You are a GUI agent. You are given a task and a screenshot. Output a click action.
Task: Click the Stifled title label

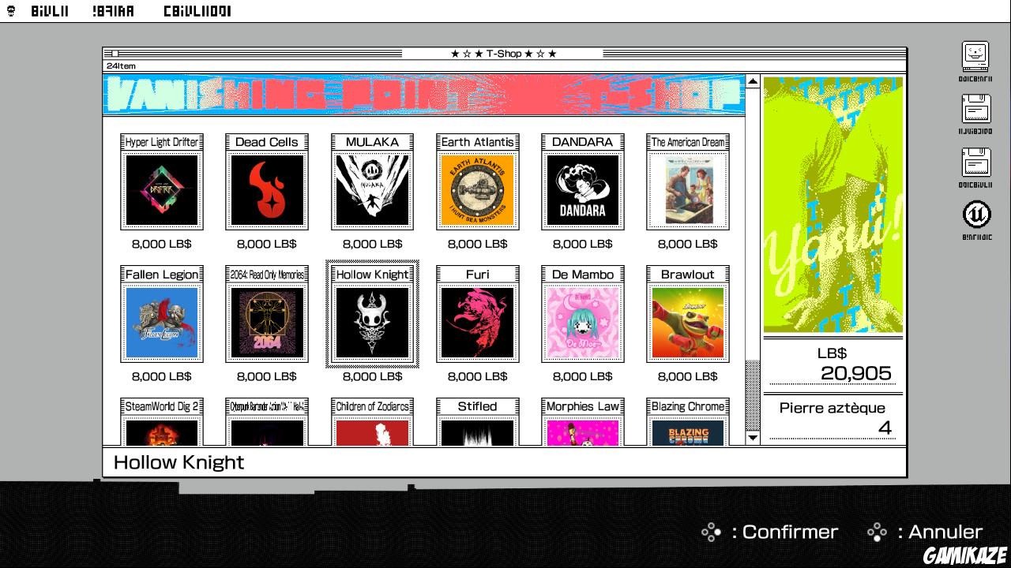point(477,407)
